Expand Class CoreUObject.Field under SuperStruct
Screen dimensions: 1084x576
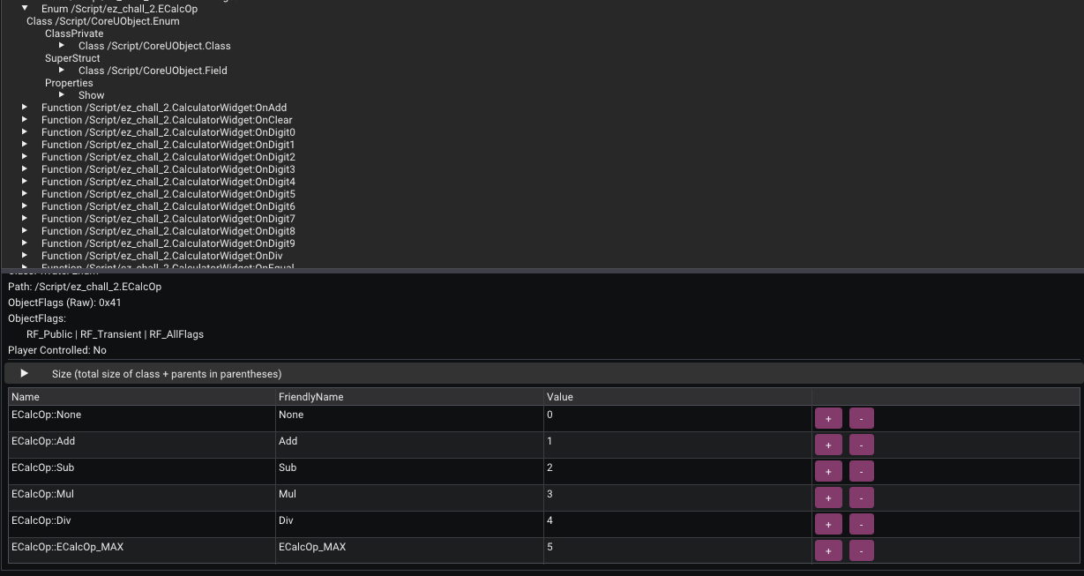pos(62,71)
